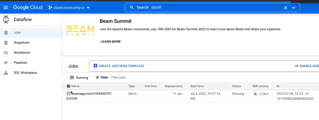Click CREATE JOB FROM TEMPLATE
The width and height of the screenshot is (319, 120).
[119, 66]
